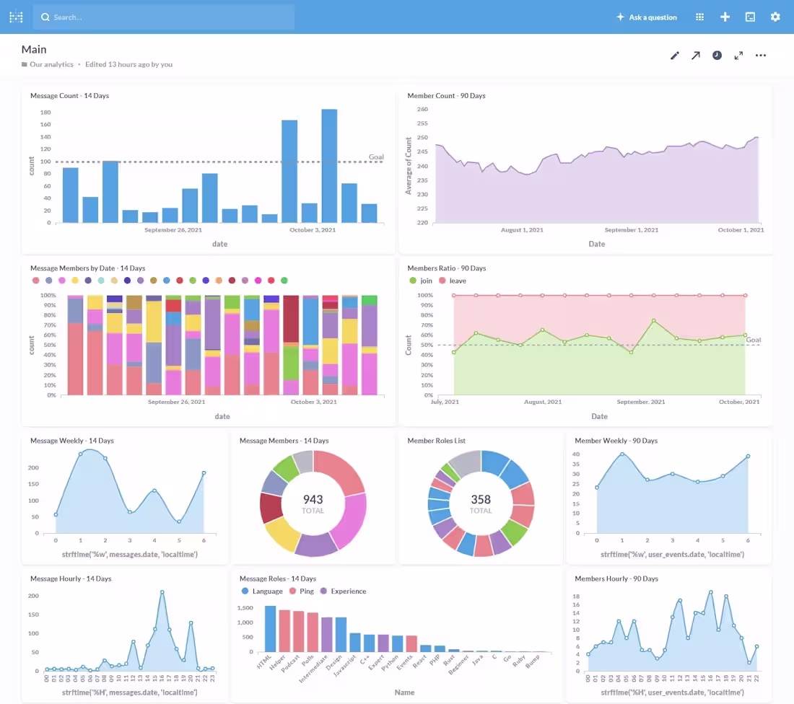Open the Member Weekly - 90 Days card title
The height and width of the screenshot is (704, 794).
(x=616, y=441)
